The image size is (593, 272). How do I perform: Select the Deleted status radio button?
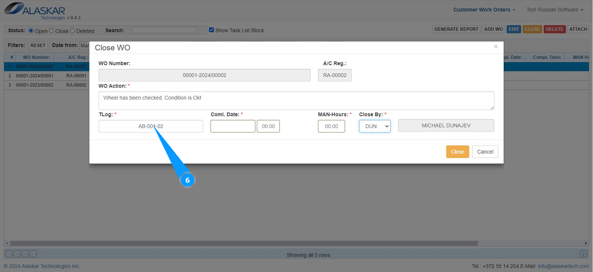tap(73, 31)
